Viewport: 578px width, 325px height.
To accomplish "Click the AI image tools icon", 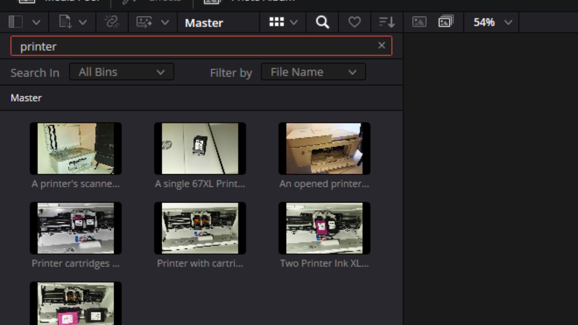I will 144,22.
